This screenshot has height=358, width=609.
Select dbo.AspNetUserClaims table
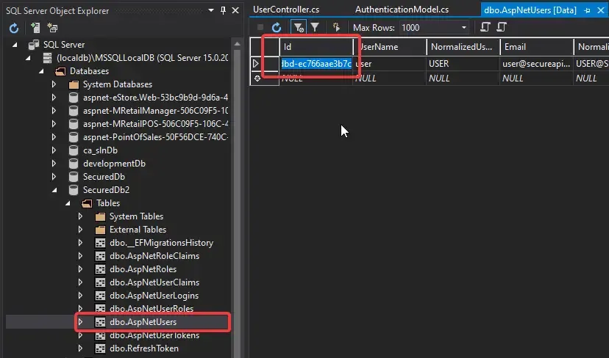click(x=154, y=282)
